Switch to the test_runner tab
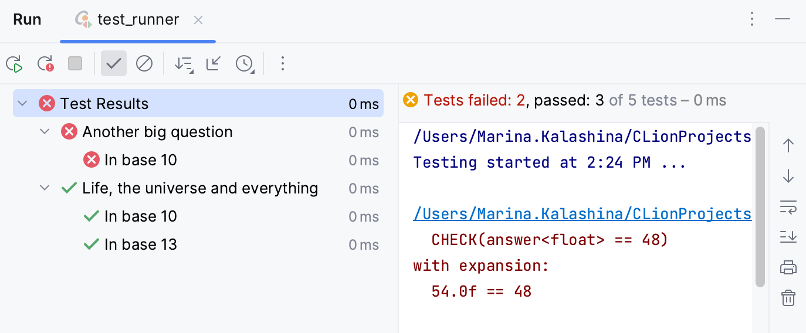The width and height of the screenshot is (806, 333). point(138,19)
